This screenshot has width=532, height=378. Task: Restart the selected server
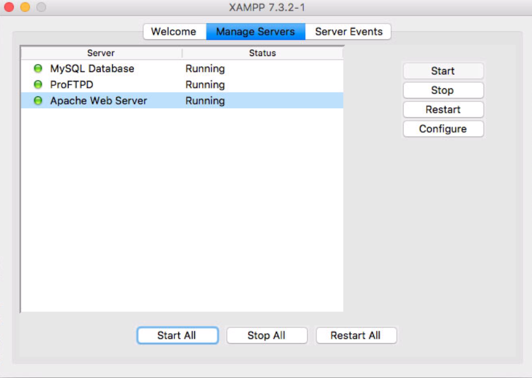click(443, 109)
